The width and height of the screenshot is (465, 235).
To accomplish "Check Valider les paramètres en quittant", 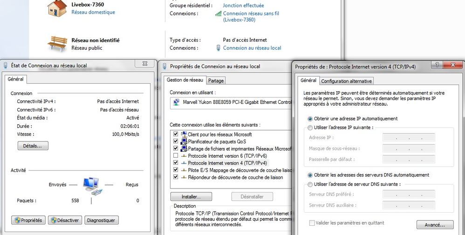I will point(312,223).
